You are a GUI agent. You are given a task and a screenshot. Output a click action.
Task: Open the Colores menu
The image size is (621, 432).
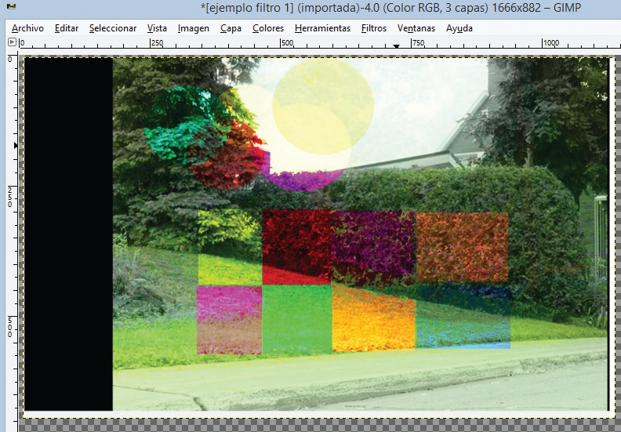tap(268, 28)
